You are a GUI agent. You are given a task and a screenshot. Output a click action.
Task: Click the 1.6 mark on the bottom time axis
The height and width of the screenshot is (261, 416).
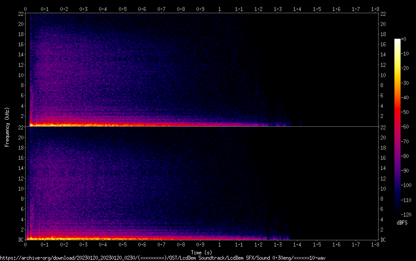point(336,245)
